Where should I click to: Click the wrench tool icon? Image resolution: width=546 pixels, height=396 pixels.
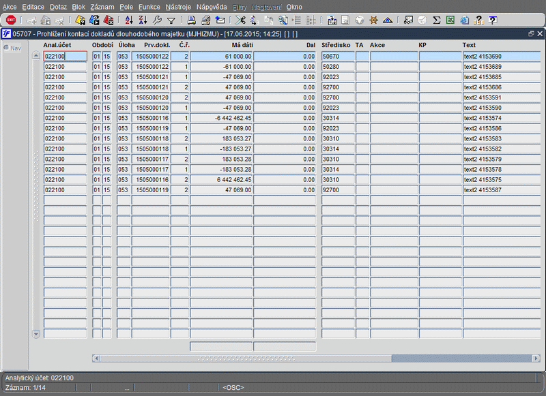[157, 20]
